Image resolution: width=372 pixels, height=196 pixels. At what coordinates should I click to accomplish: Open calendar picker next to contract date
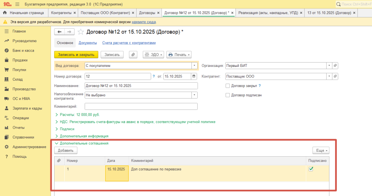coord(194,76)
